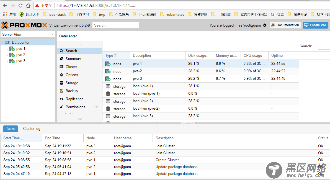Select the pve-3 node description cell

coord(158,79)
